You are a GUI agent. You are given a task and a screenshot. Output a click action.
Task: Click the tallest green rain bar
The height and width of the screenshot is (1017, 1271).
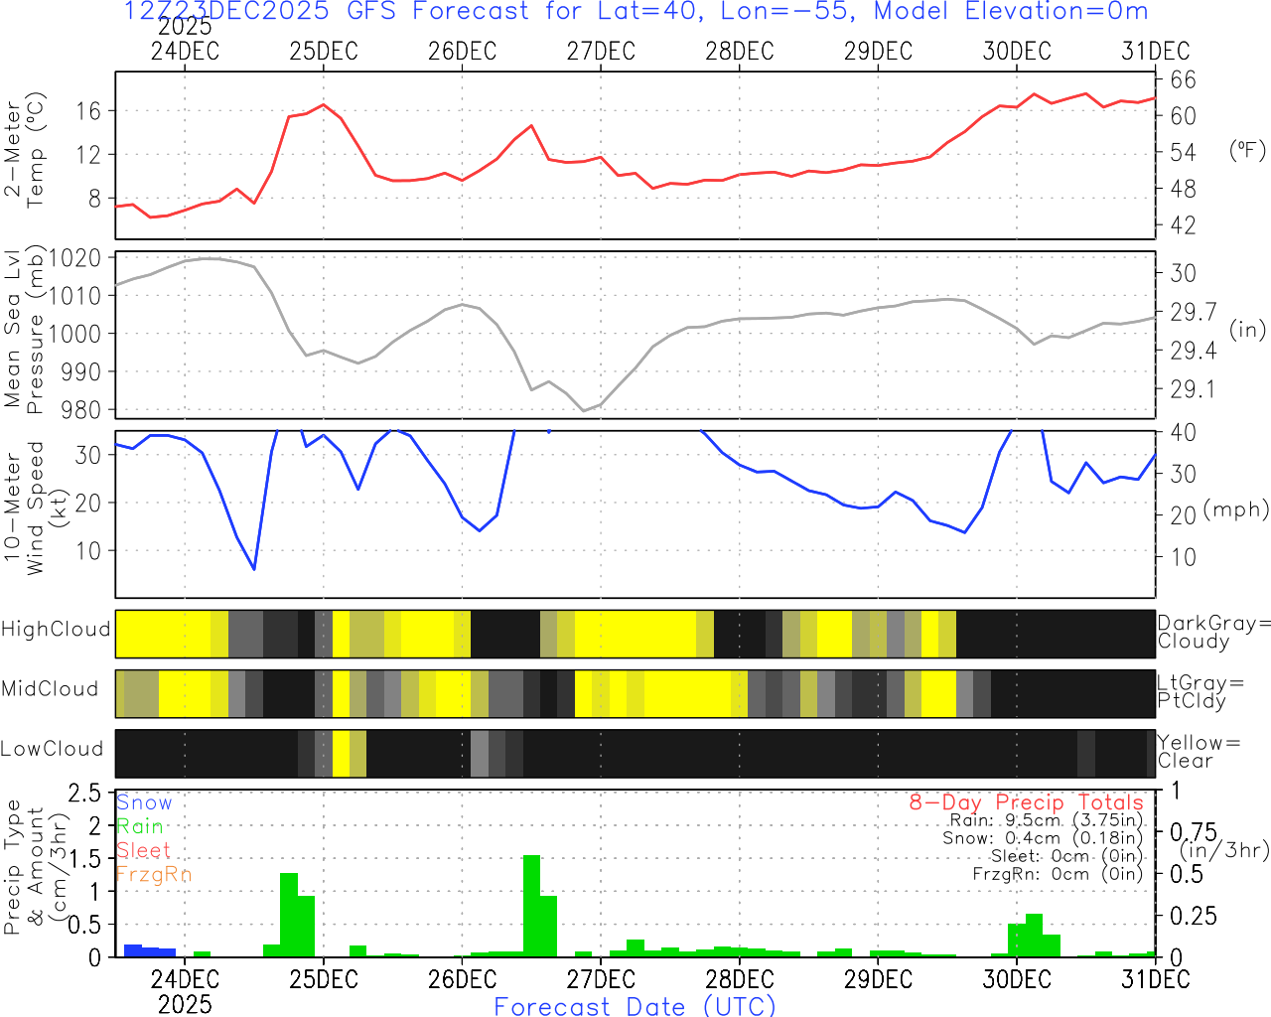[531, 906]
